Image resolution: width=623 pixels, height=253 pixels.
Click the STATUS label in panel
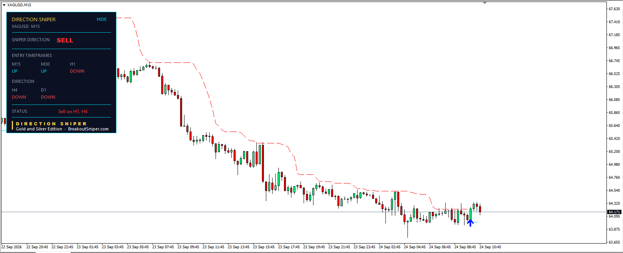click(19, 111)
